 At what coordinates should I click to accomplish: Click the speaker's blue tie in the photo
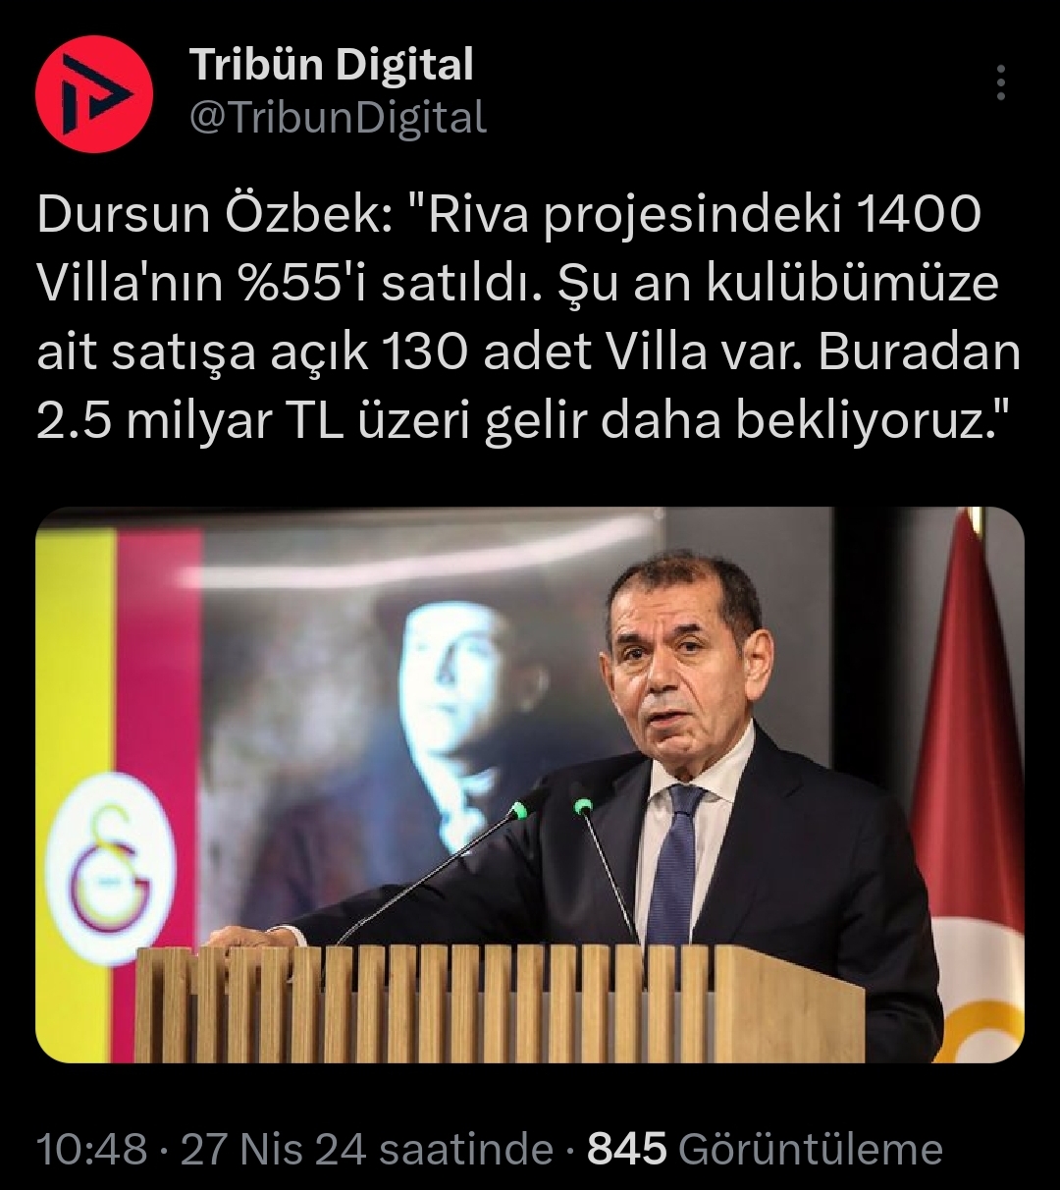[675, 866]
